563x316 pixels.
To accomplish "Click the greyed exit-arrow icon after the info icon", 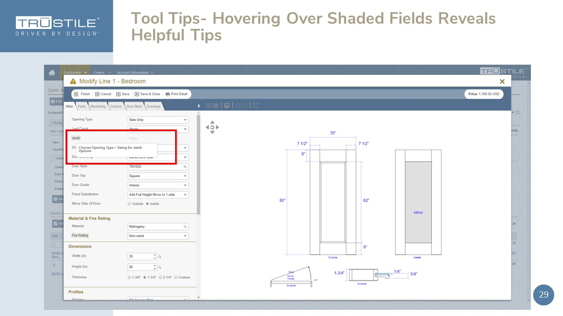I will (245, 105).
